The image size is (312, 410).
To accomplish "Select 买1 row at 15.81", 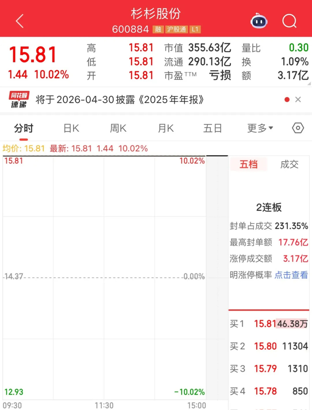I will click(269, 324).
